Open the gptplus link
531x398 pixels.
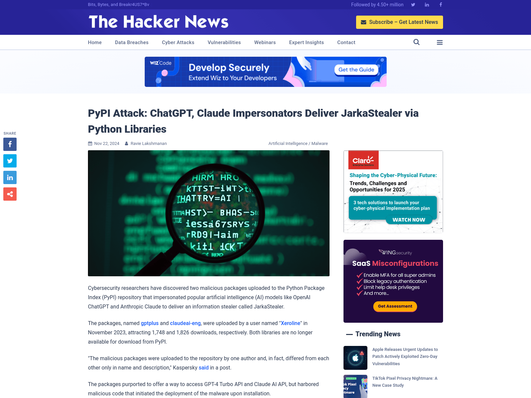(x=150, y=323)
